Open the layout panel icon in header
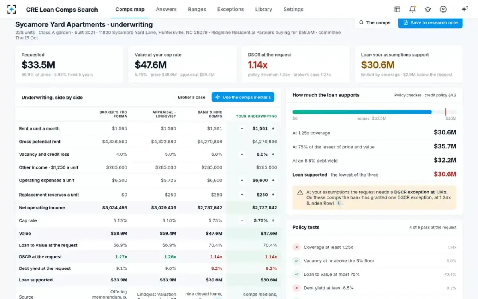Image resolution: width=478 pixels, height=299 pixels. pos(397,9)
